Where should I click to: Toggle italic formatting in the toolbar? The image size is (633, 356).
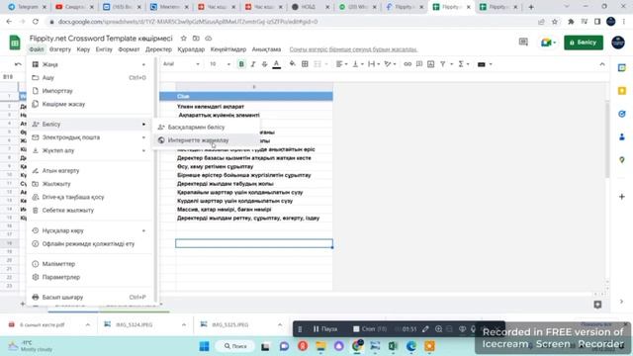253,64
